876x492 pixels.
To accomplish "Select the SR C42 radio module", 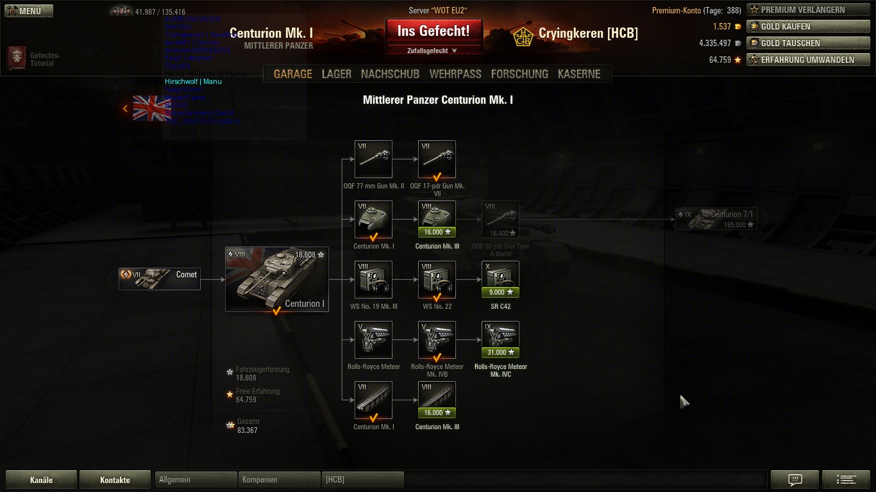I will 500,279.
